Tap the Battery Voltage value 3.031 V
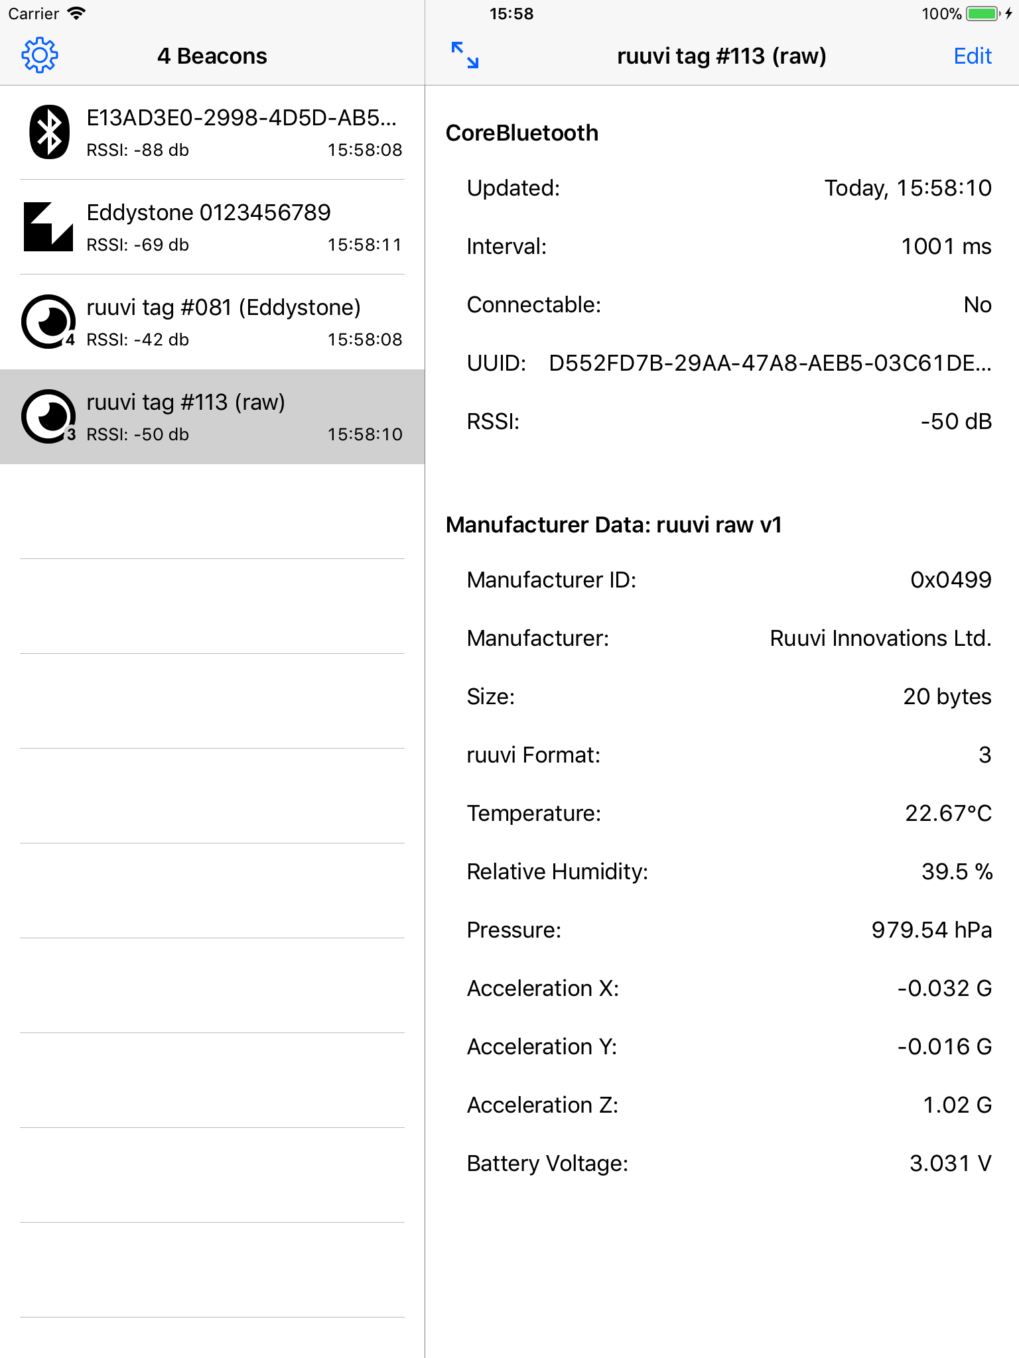Screen dimensions: 1019x1358 point(950,1162)
